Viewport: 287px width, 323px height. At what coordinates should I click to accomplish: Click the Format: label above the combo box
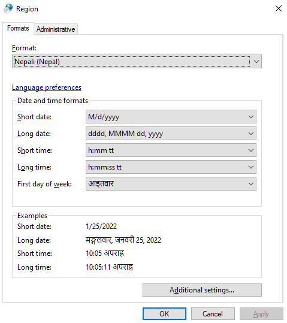pyautogui.click(x=24, y=48)
